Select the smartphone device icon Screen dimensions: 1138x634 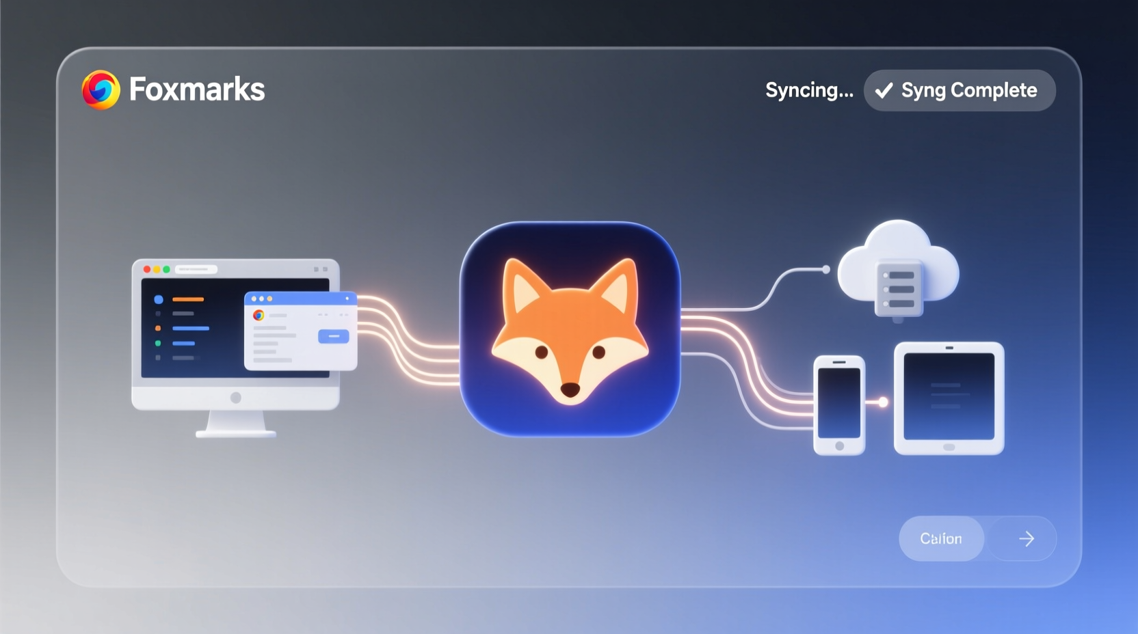pos(839,405)
